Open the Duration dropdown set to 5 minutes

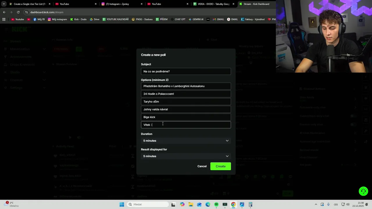(x=186, y=141)
